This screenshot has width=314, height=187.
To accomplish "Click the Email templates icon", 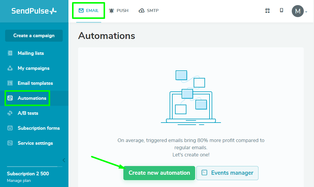I will (10, 83).
